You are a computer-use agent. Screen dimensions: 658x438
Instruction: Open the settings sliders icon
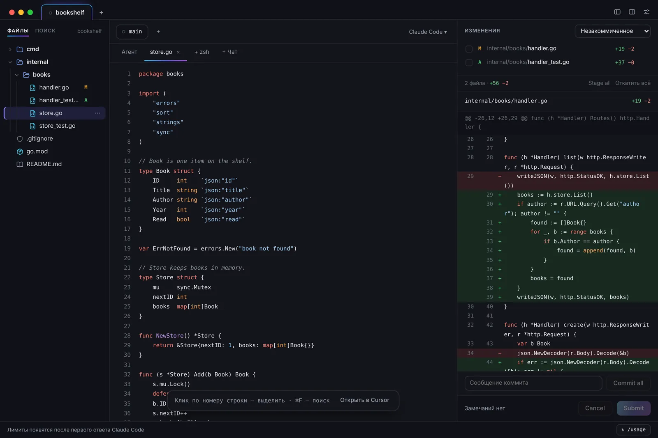click(x=646, y=12)
